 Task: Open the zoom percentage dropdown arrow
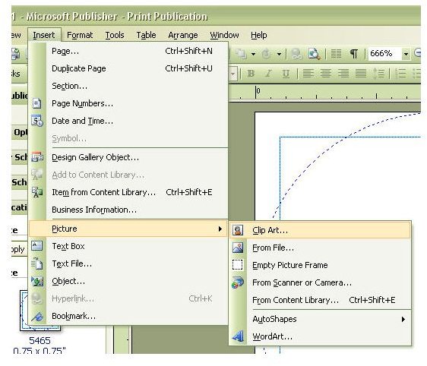coord(406,54)
